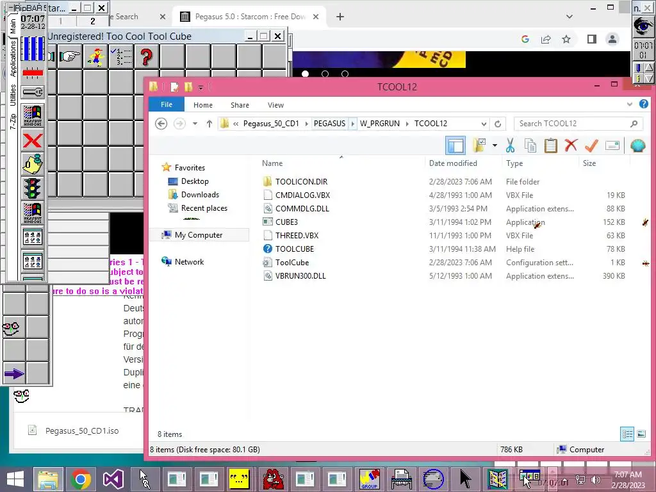Click the control panel icon under lower Windows flag
The width and height of the screenshot is (656, 492).
[x=33, y=237]
